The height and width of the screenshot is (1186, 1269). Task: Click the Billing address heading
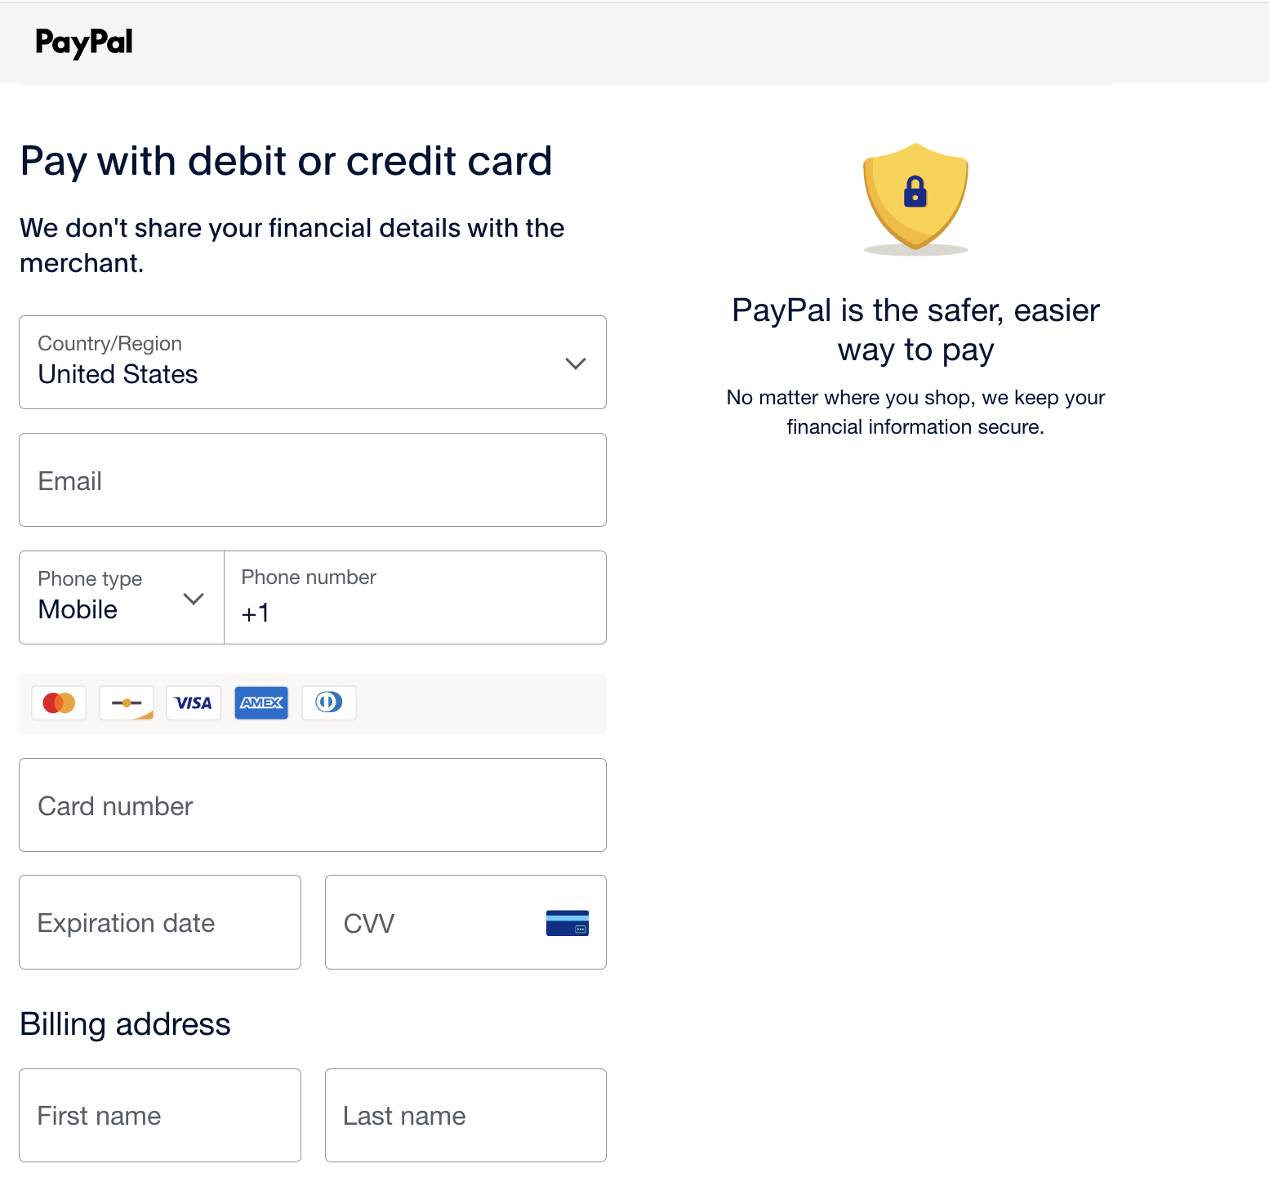tap(125, 1024)
